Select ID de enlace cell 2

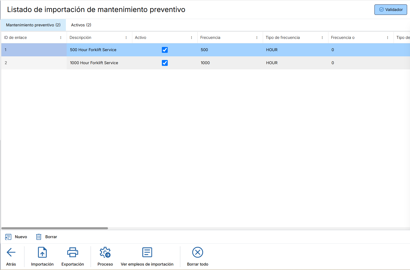click(34, 63)
